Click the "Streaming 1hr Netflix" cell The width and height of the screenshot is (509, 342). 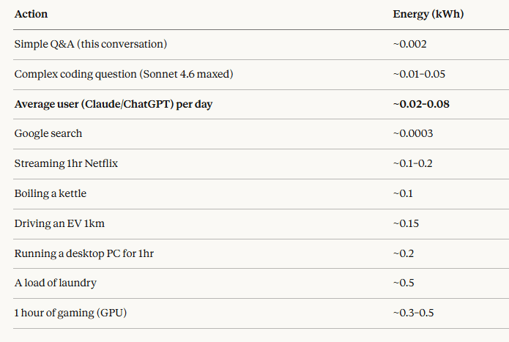(66, 163)
